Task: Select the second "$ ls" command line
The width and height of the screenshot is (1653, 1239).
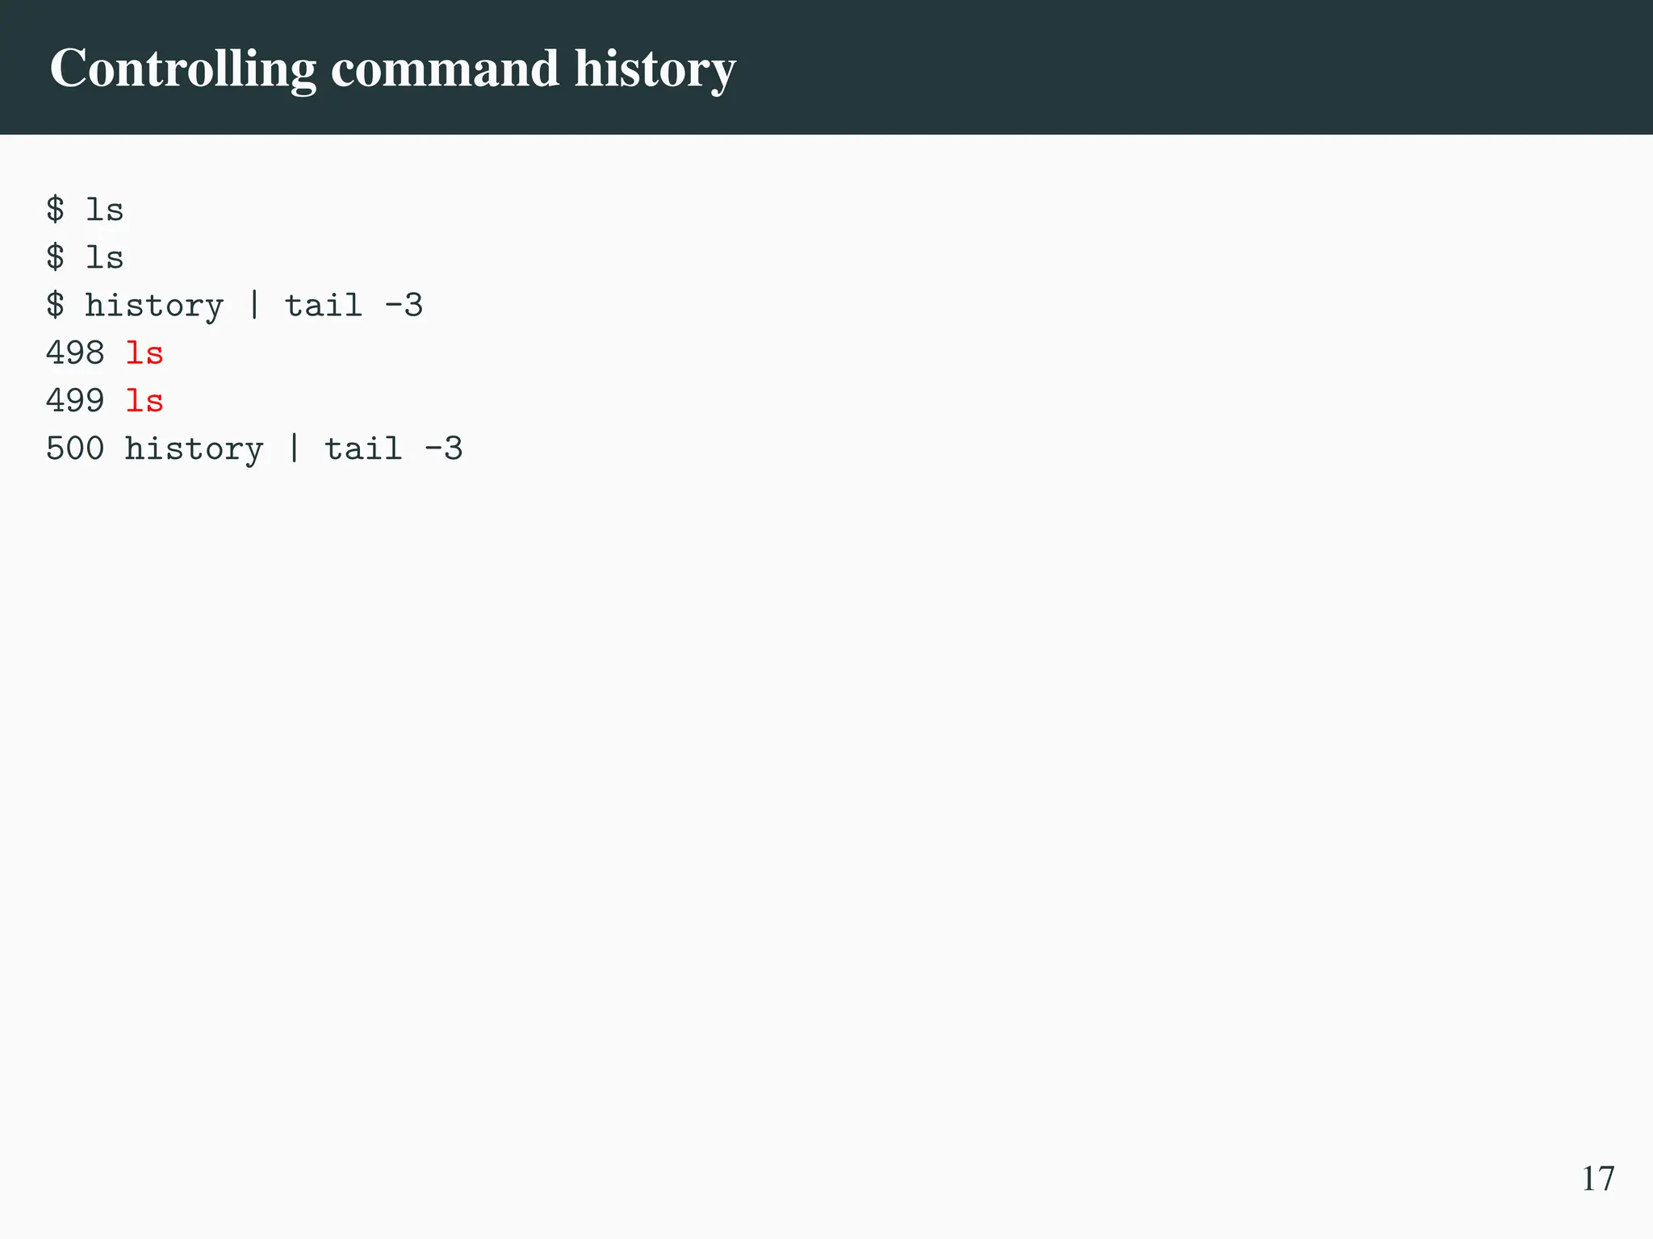Action: click(85, 257)
